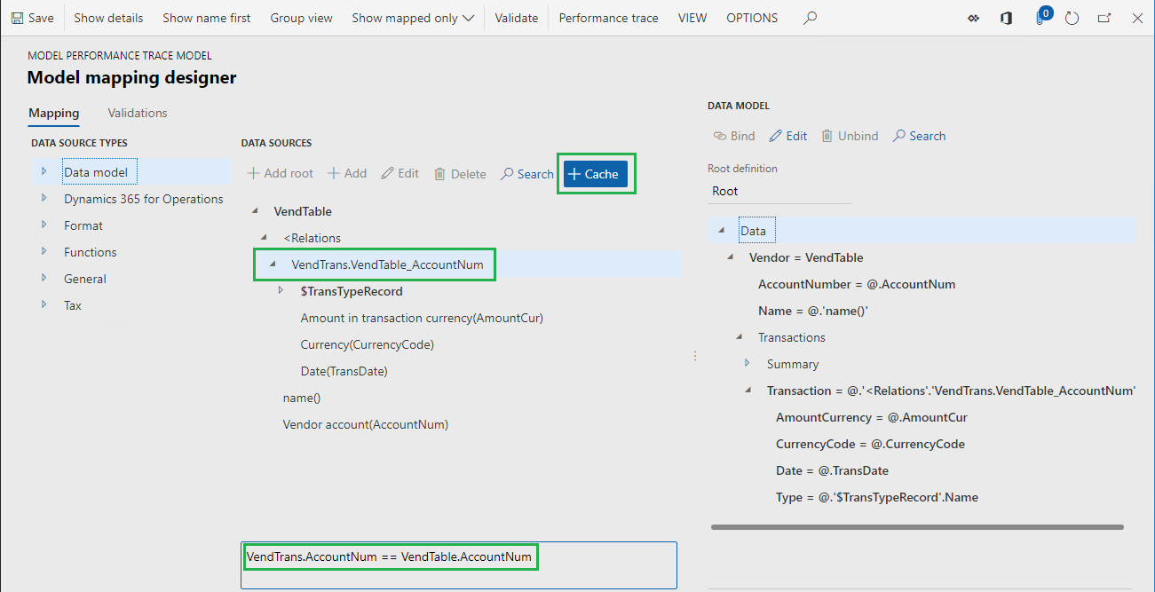This screenshot has height=592, width=1155.
Task: Collapse the VendTable data source
Action: coord(255,211)
